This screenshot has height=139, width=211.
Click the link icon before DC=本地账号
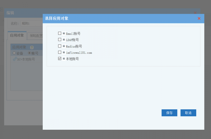[15, 59]
